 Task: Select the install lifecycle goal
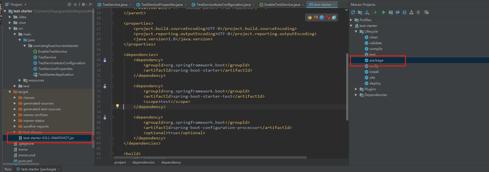(x=374, y=72)
